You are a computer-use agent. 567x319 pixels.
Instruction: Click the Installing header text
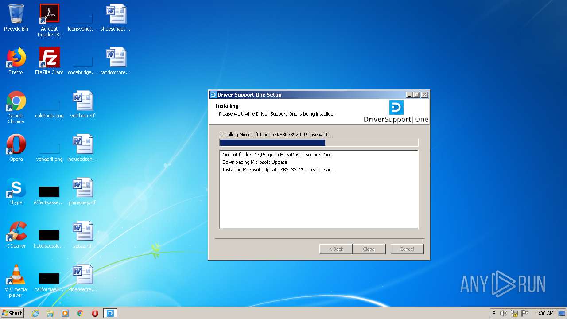tap(227, 106)
